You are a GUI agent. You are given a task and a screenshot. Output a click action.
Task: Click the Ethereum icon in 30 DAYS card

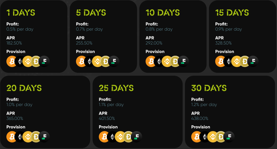pos(205,137)
